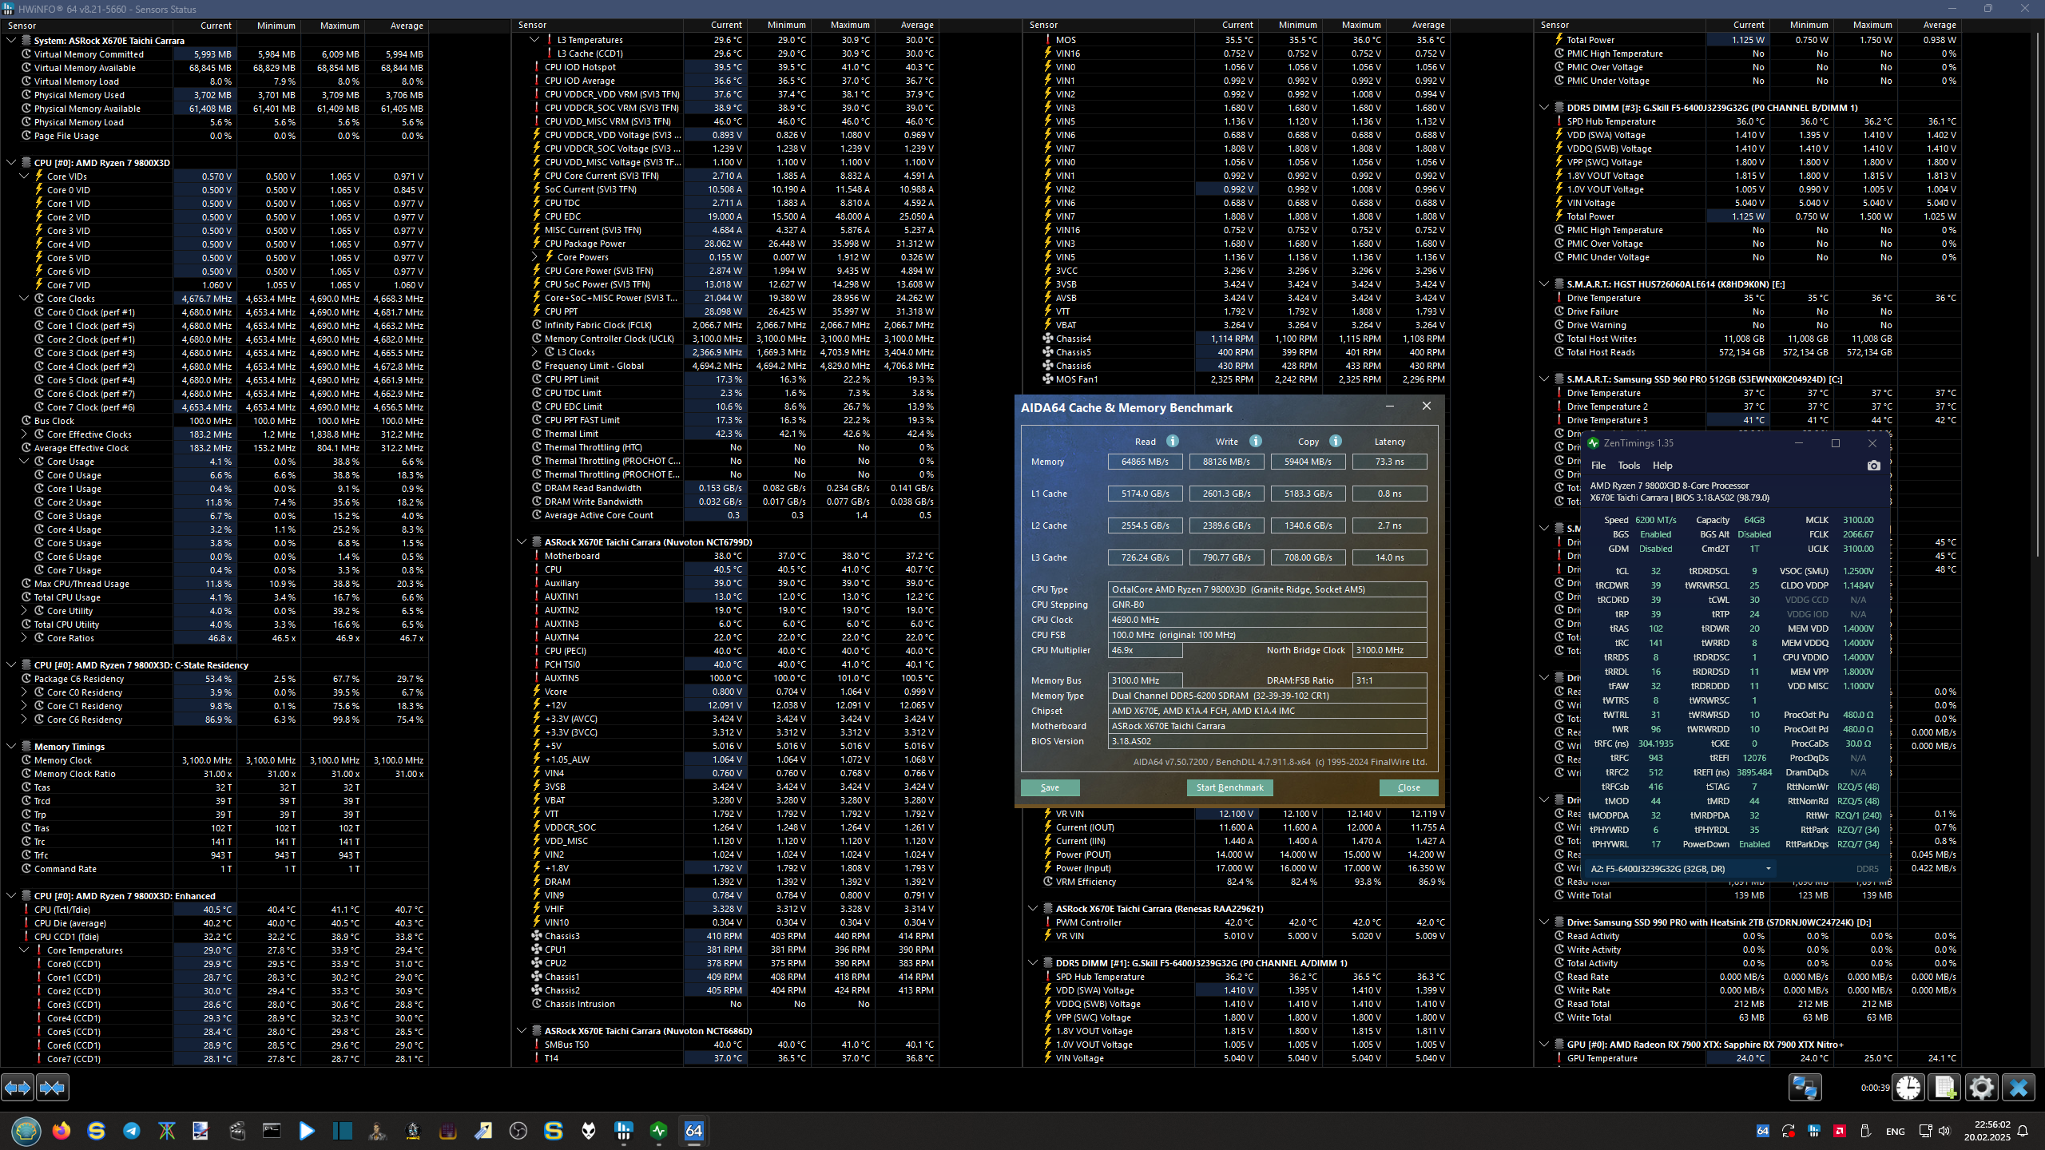Image resolution: width=2045 pixels, height=1150 pixels.
Task: Collapse the Memory Timings section
Action: (11, 747)
